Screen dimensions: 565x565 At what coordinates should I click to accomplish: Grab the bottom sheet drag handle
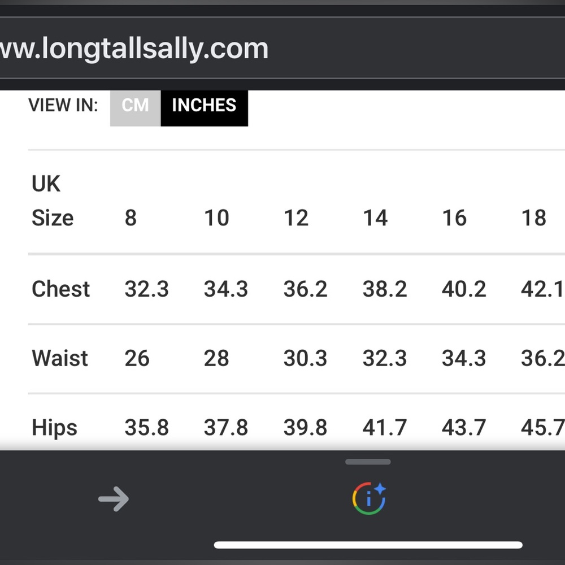coord(368,462)
